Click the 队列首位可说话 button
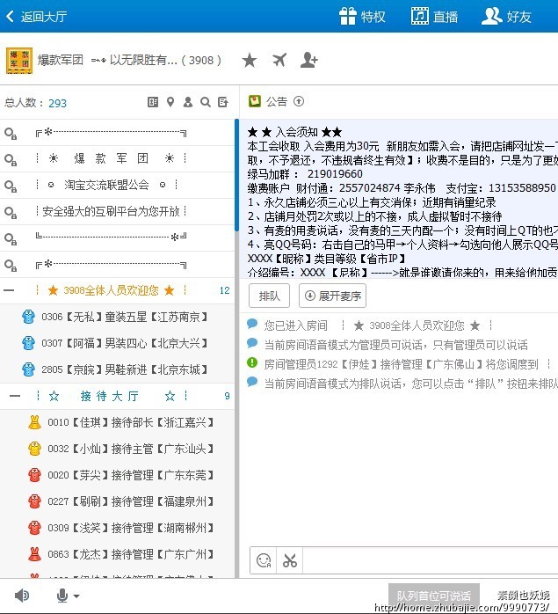This screenshot has width=558, height=614. tap(434, 596)
